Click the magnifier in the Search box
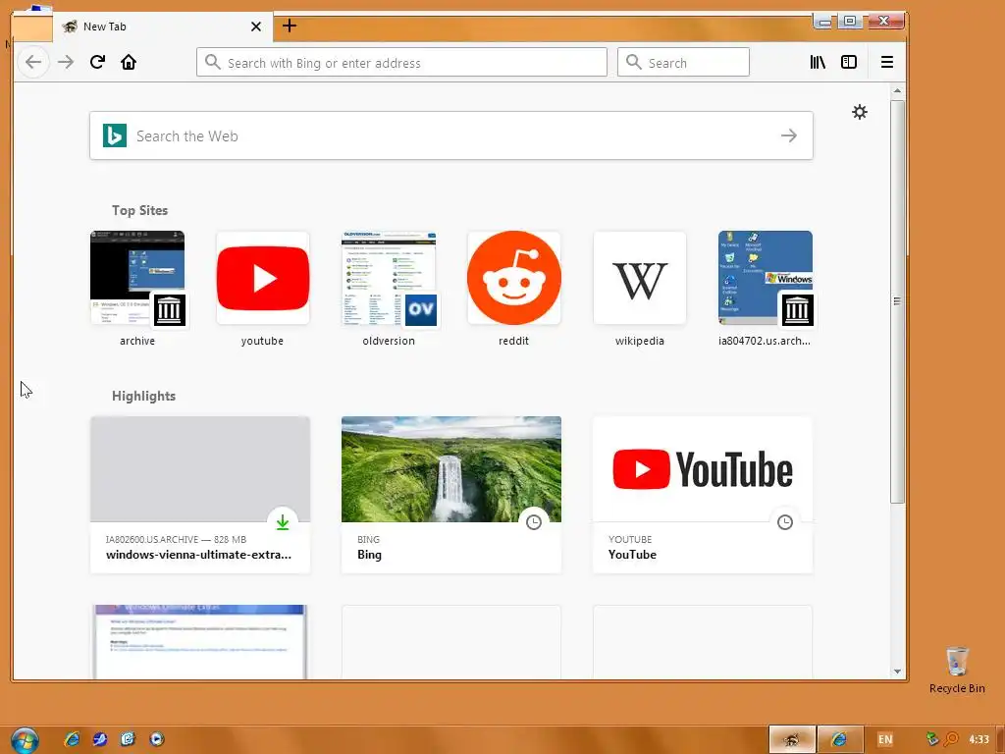 pyautogui.click(x=633, y=62)
